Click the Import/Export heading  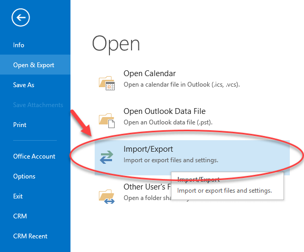(x=148, y=149)
